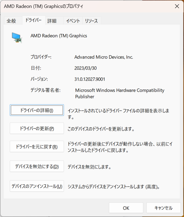The width and height of the screenshot is (184, 217).
Task: Uninstall device with デバイスのアンインストール(U)
Action: pos(37,186)
